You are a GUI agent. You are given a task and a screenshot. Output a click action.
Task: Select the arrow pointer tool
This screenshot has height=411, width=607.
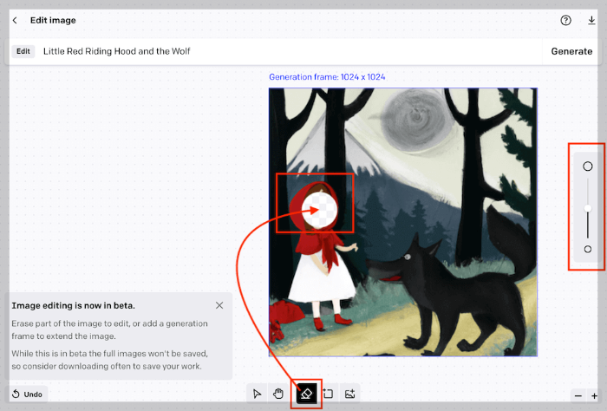click(x=257, y=394)
